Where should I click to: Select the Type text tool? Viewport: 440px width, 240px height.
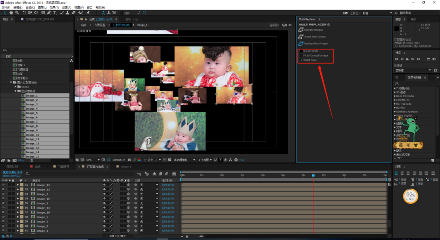point(55,13)
